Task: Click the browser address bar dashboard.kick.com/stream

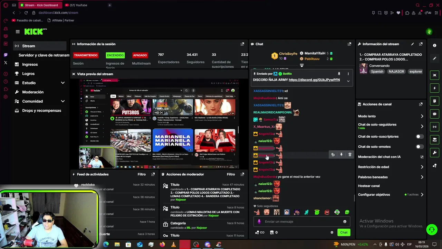Action: tap(58, 13)
